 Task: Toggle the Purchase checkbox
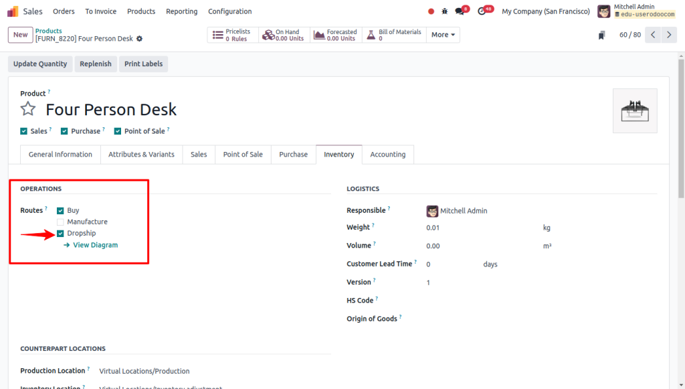pos(64,131)
